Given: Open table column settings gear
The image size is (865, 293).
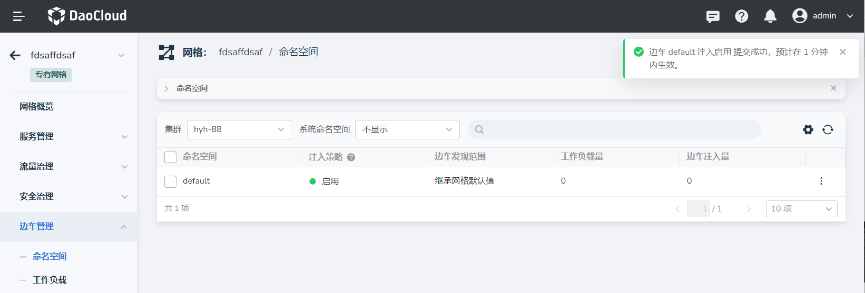Looking at the screenshot, I should tap(808, 129).
